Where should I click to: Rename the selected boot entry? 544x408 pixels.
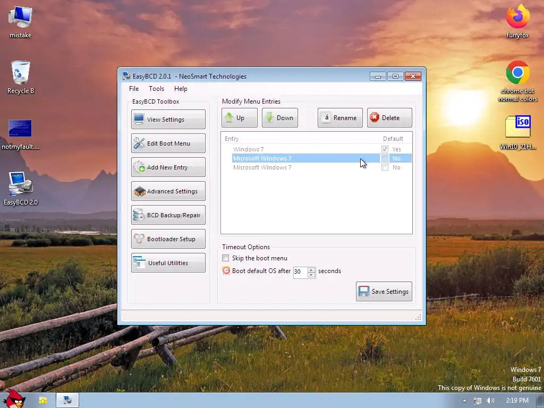(x=340, y=117)
